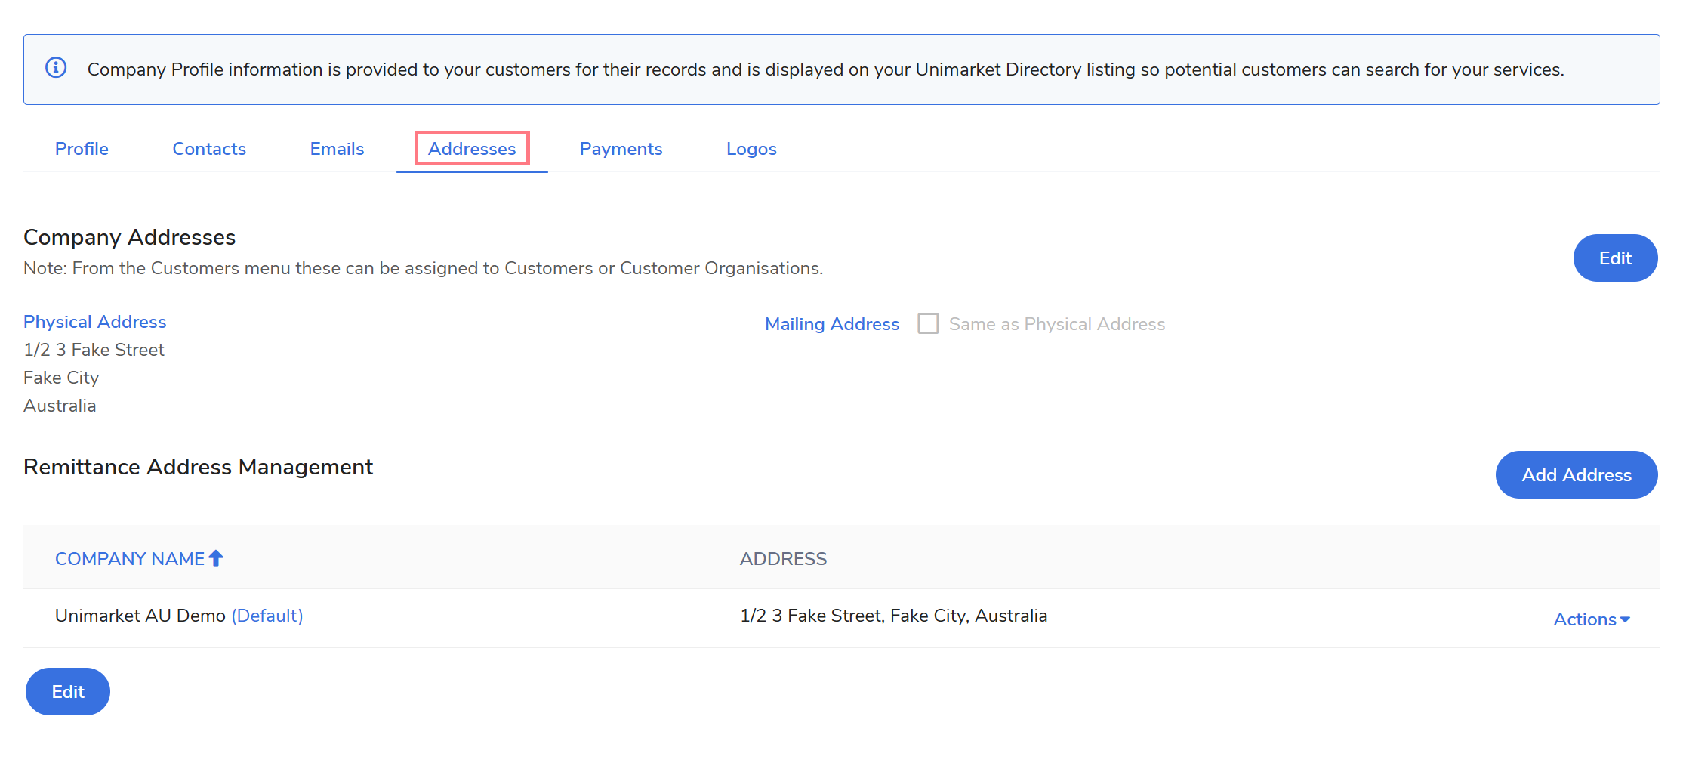Sort by the COMPANY NAME column header

[130, 559]
